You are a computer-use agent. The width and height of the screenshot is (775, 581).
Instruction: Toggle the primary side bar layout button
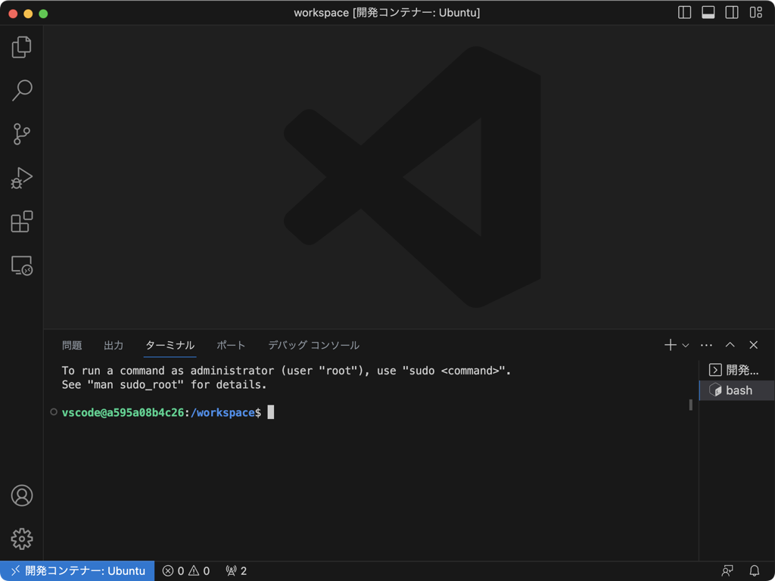684,12
